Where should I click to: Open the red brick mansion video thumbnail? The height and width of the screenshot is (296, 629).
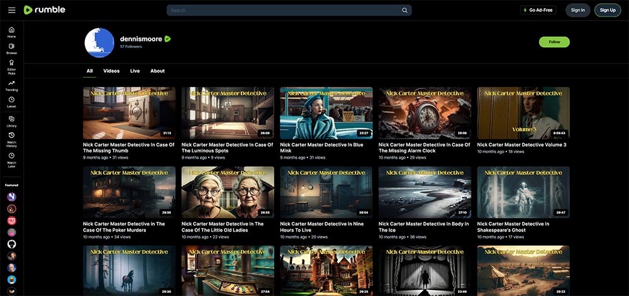pos(326,271)
